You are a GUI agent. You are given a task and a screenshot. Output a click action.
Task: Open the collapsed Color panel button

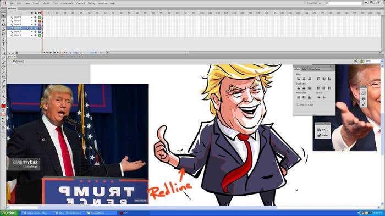(323, 135)
